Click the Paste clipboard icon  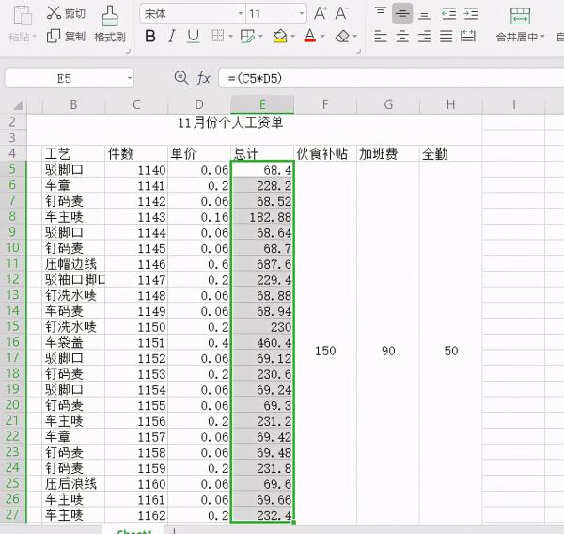coord(23,16)
